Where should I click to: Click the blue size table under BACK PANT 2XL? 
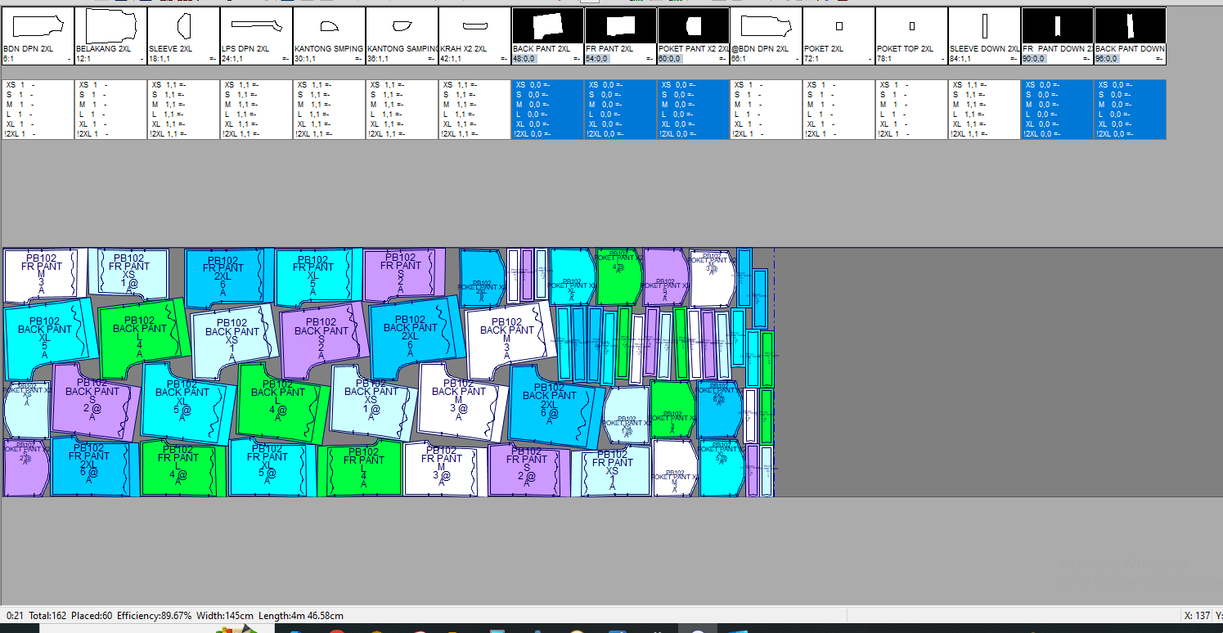pos(547,109)
